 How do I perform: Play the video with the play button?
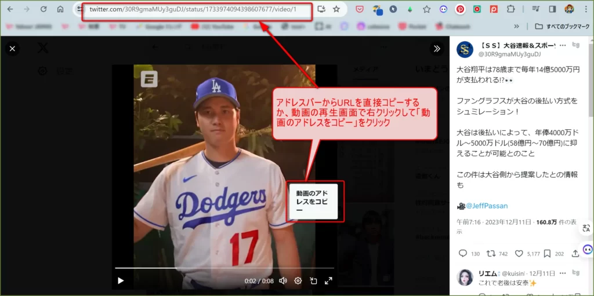point(121,280)
